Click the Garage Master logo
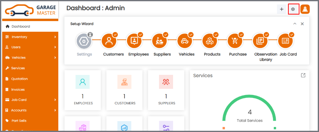319x132 pixels. click(30, 10)
